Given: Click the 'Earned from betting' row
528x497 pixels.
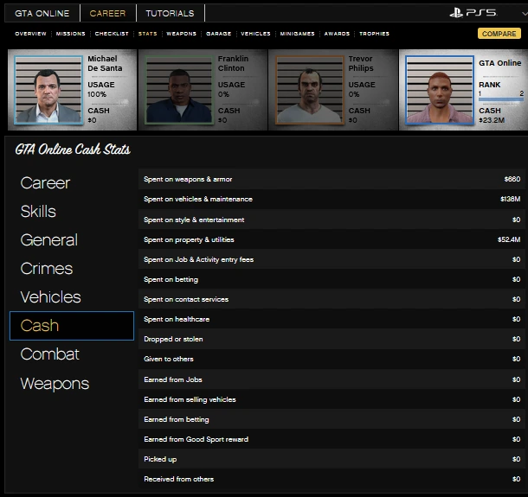Looking at the screenshot, I should 332,419.
